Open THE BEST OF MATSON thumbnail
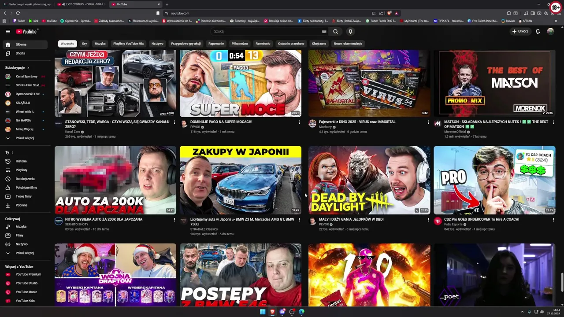Screen dimensions: 564x317 (494, 83)
